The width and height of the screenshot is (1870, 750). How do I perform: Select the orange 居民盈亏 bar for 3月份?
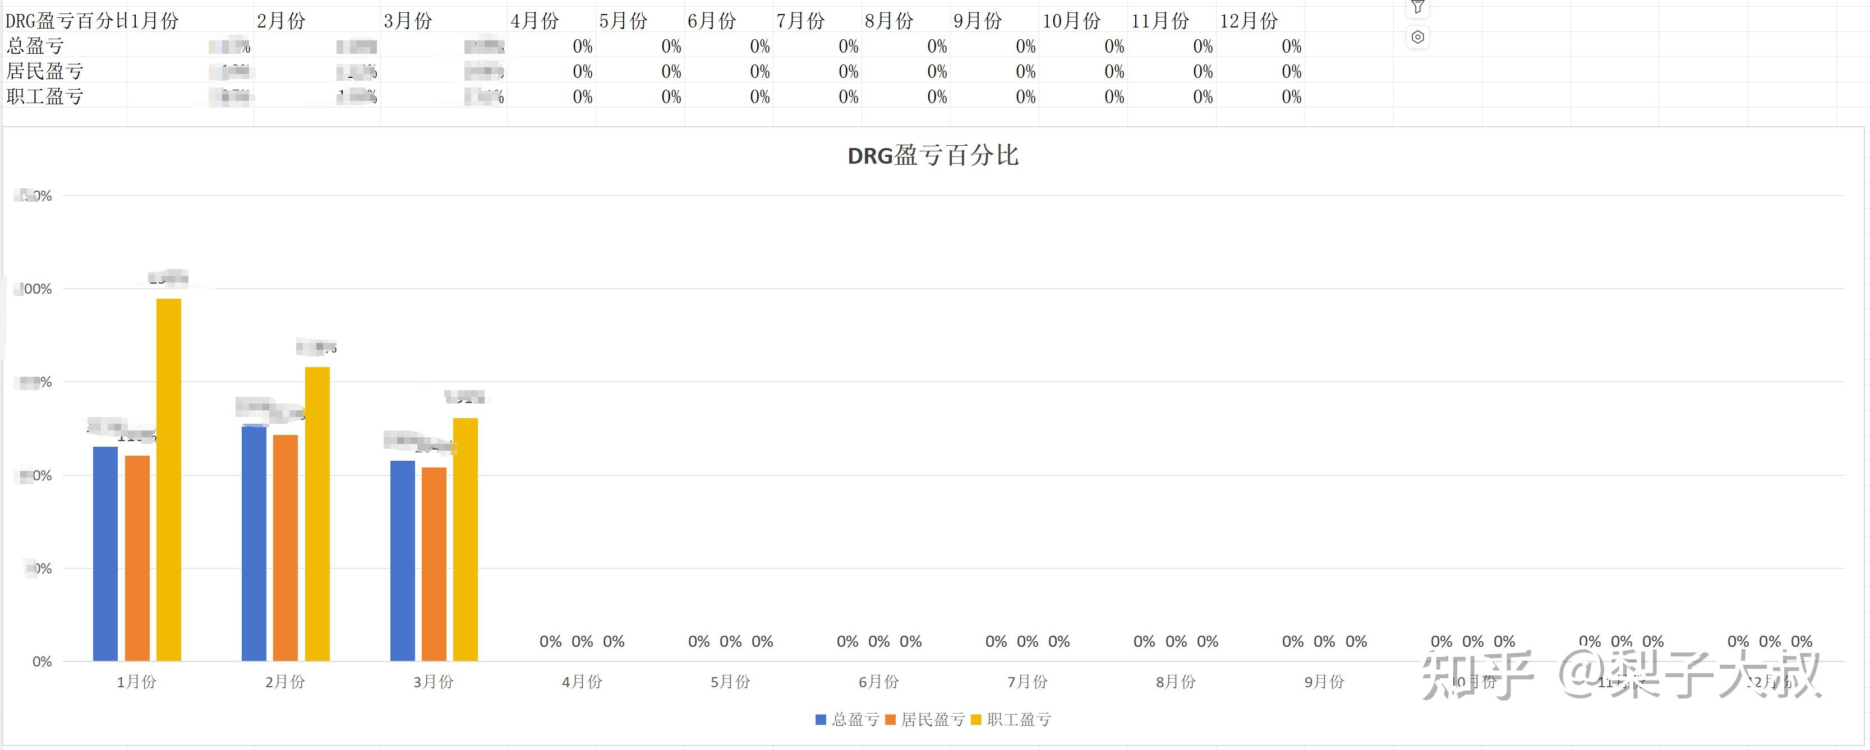click(x=434, y=563)
